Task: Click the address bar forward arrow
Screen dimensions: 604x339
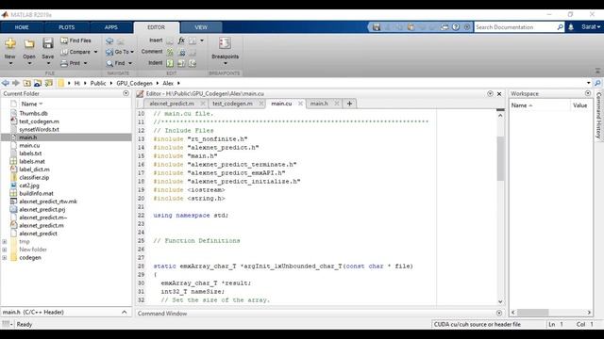Action: click(16, 83)
